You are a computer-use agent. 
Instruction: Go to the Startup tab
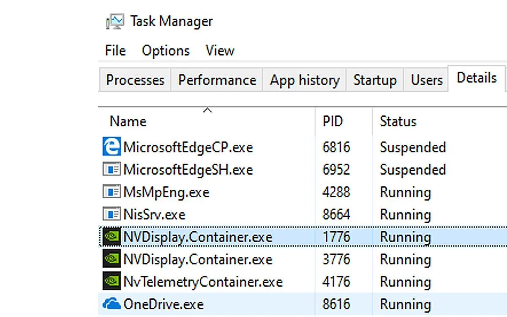[x=375, y=80]
